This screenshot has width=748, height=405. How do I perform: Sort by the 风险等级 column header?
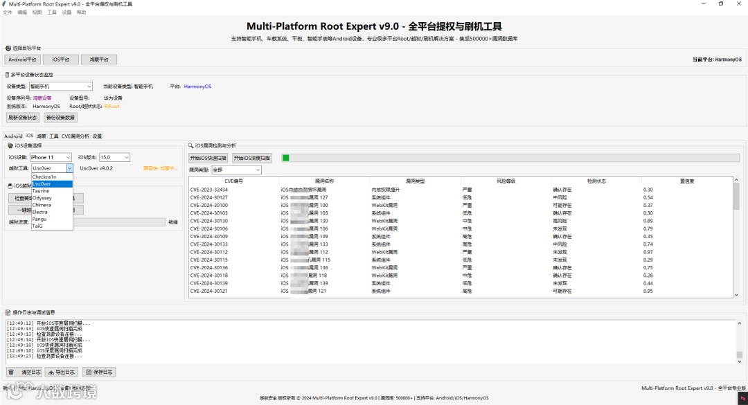pos(506,181)
